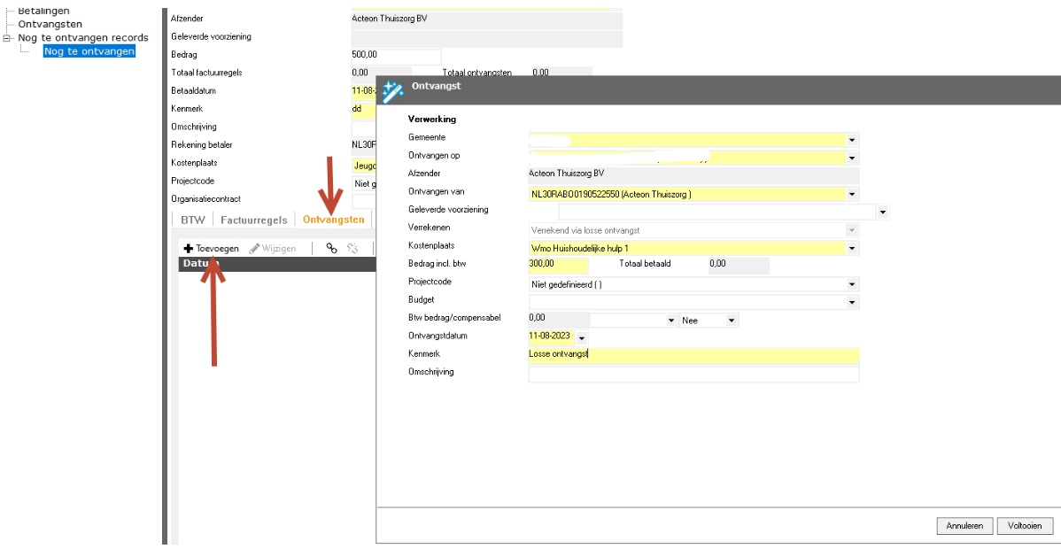Click the Annuleren button
The width and height of the screenshot is (1061, 549).
pos(964,526)
